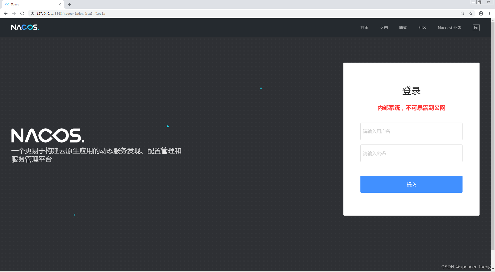
Task: Click the zoom magnifier icon in address bar
Action: tap(462, 13)
